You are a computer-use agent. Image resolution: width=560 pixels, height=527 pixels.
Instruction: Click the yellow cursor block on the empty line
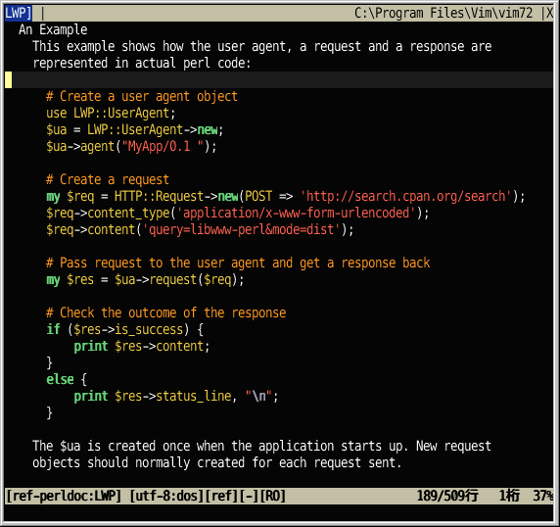pyautogui.click(x=8, y=79)
